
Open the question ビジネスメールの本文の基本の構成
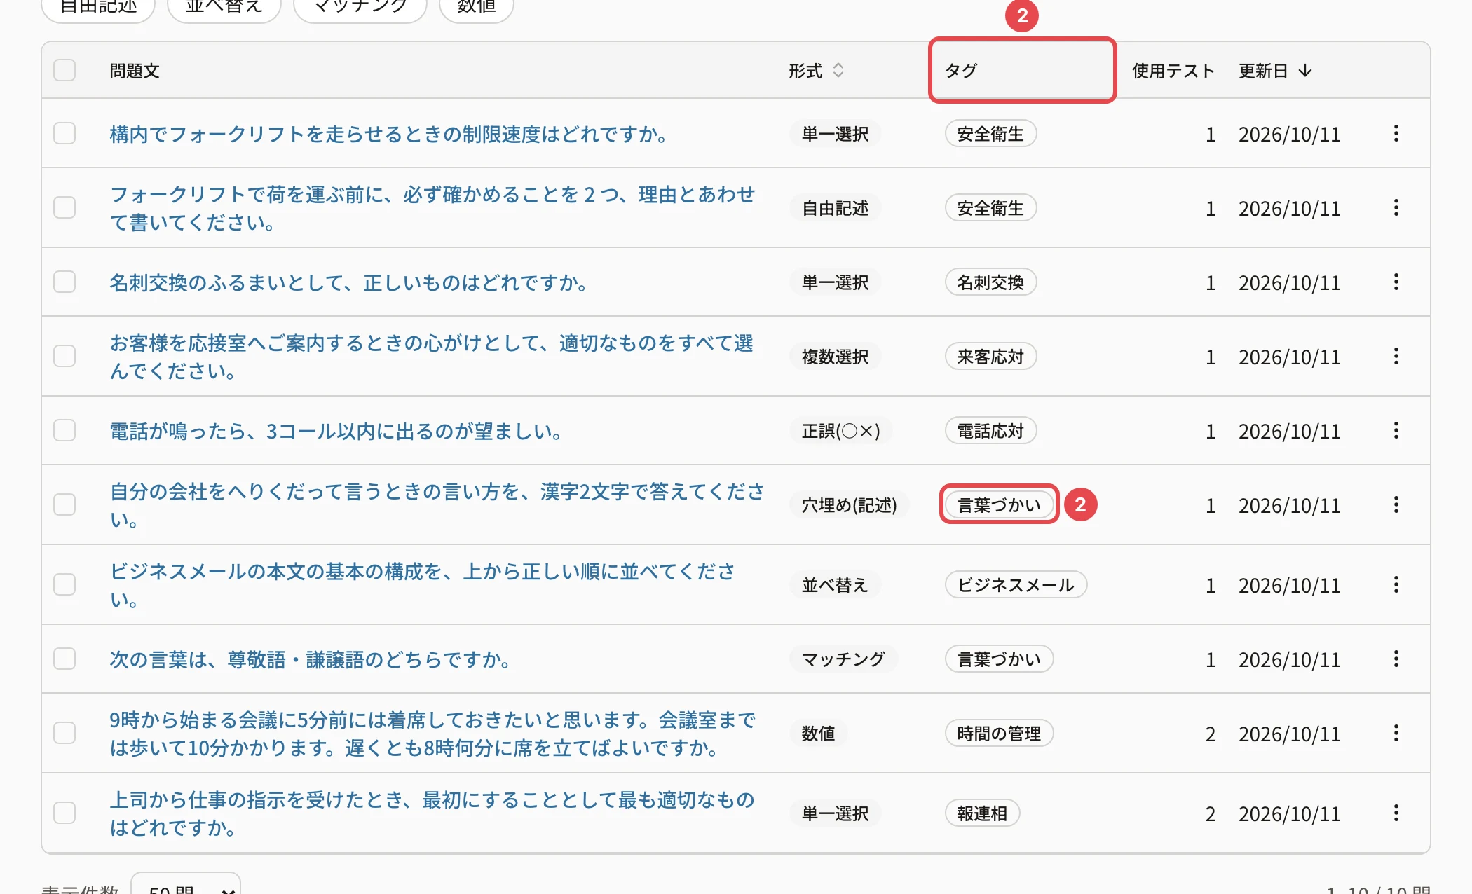point(423,585)
